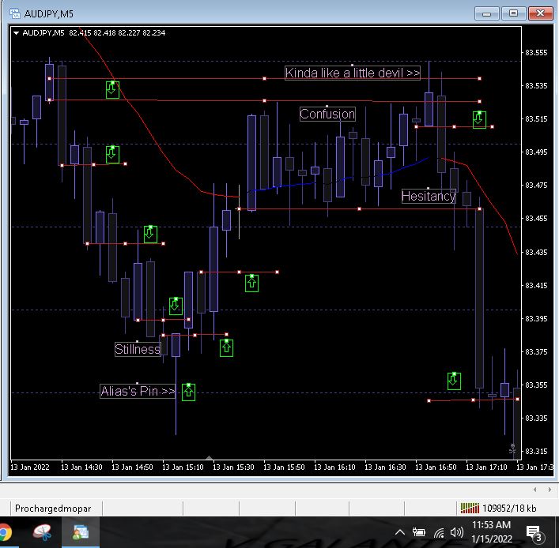The height and width of the screenshot is (548, 559).
Task: Click the 83.555 price scale label
Action: point(536,53)
